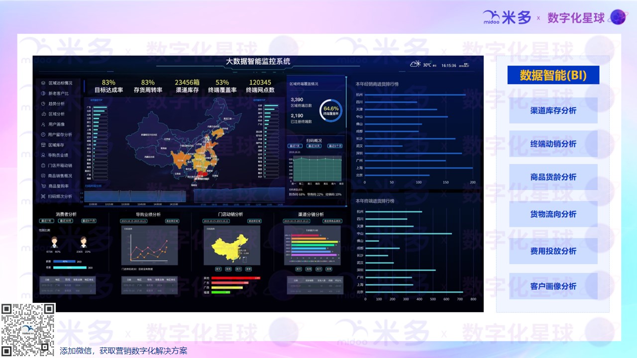Click the 新老客户比 sidebar icon
Viewport: 637px width, 358px height.
[x=43, y=93]
